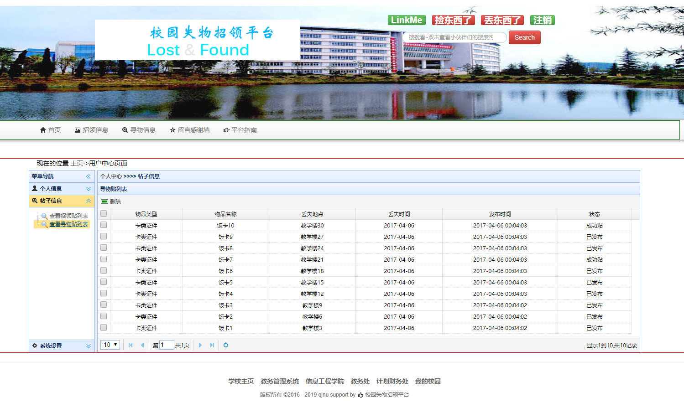Viewport: 684px width, 413px height.
Task: Go to the previous page arrow icon
Action: coord(142,345)
